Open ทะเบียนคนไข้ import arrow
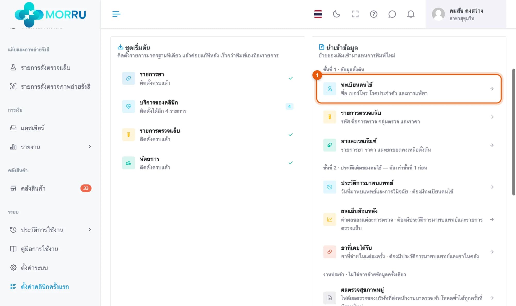The image size is (516, 306). pyautogui.click(x=491, y=89)
